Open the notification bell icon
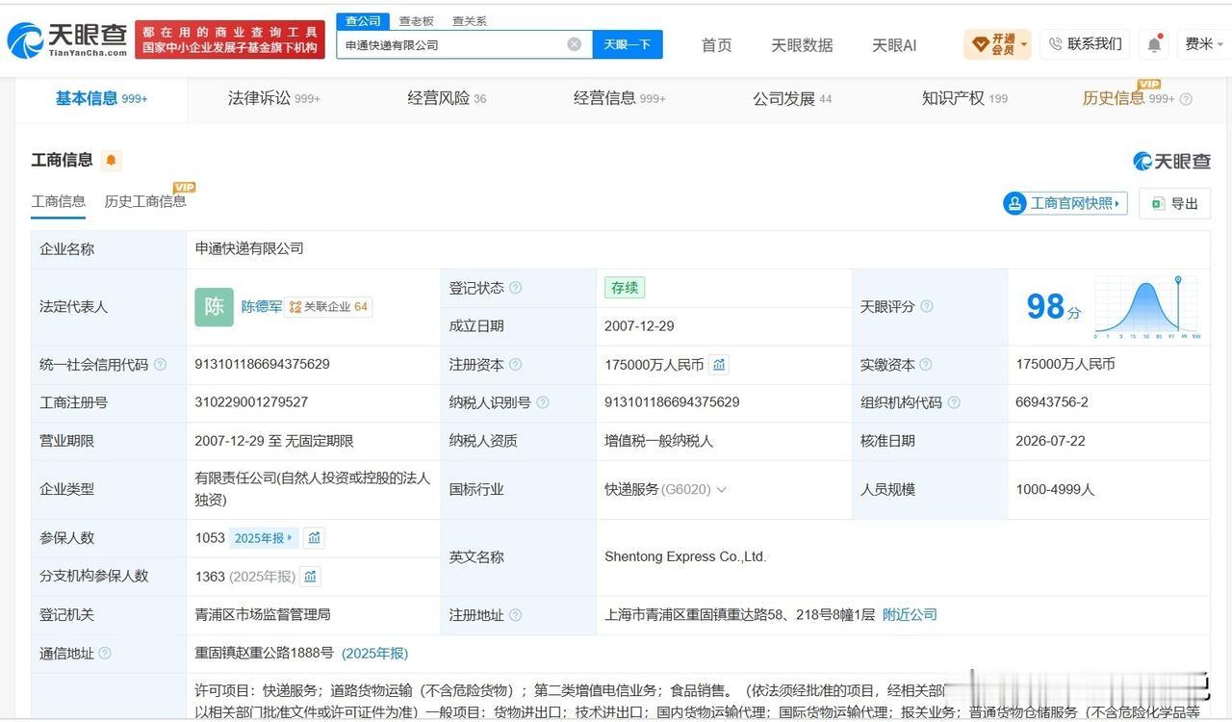 tap(1154, 44)
